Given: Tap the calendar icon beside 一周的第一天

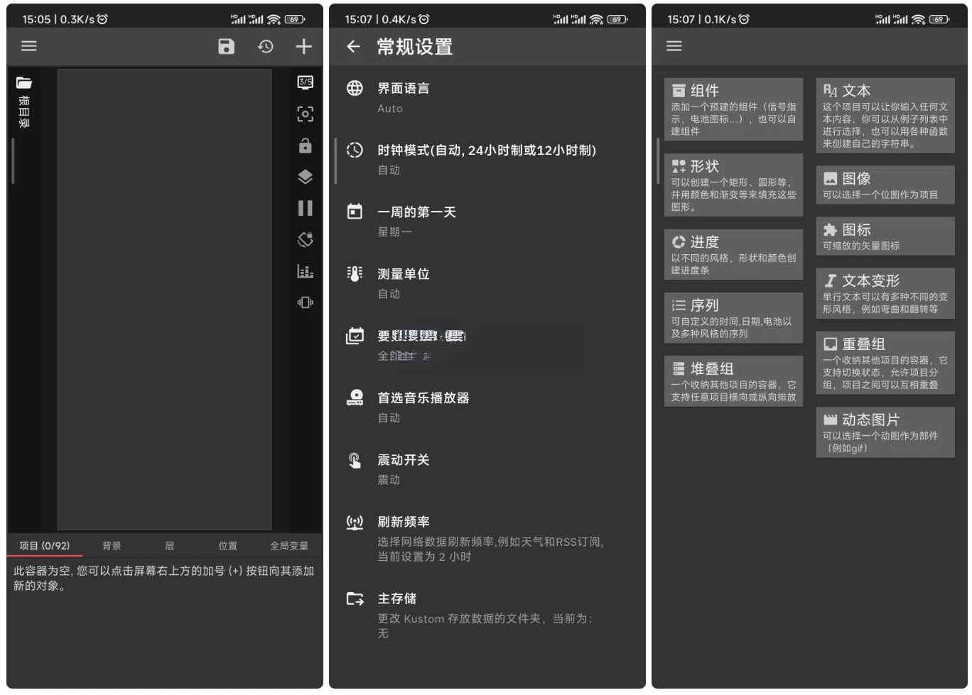Looking at the screenshot, I should tap(355, 212).
